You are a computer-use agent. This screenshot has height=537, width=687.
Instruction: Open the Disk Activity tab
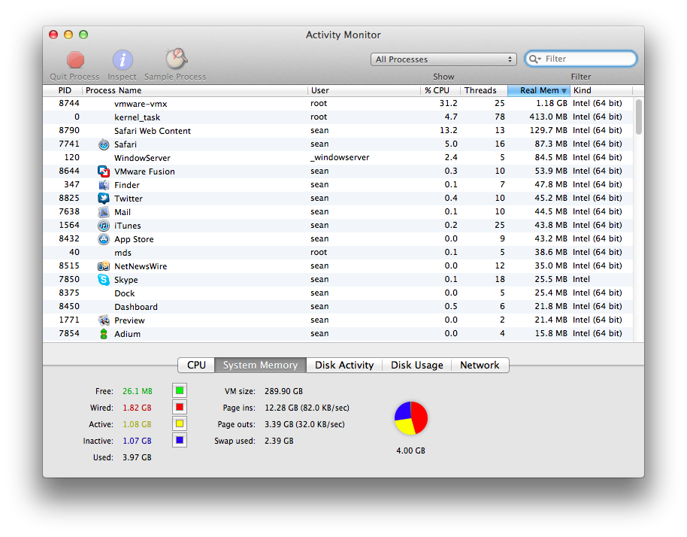(344, 366)
